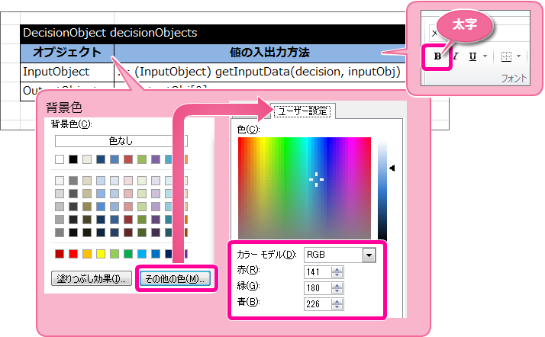Select white swatch in top theme color row
The height and width of the screenshot is (337, 545).
(60, 159)
